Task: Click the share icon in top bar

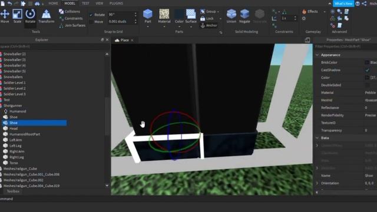Action: 364,4
